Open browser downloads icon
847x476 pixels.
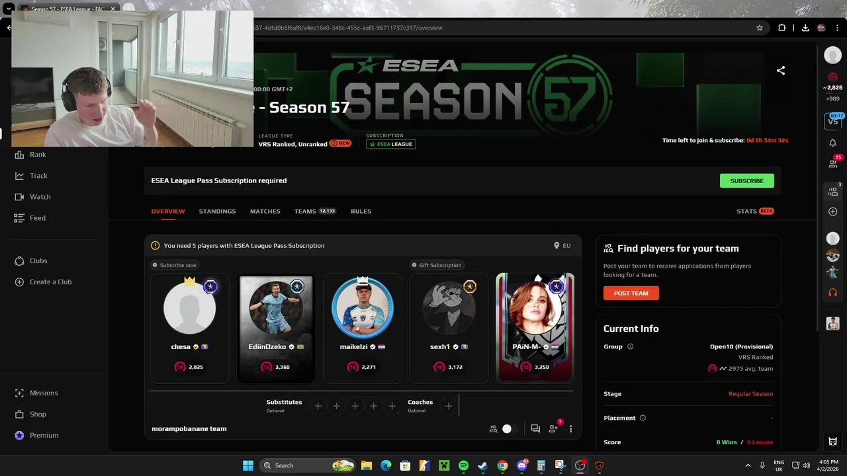point(805,28)
